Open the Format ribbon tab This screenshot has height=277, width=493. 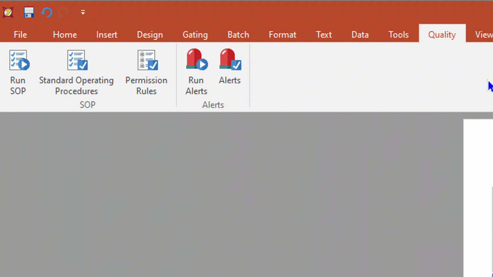282,35
